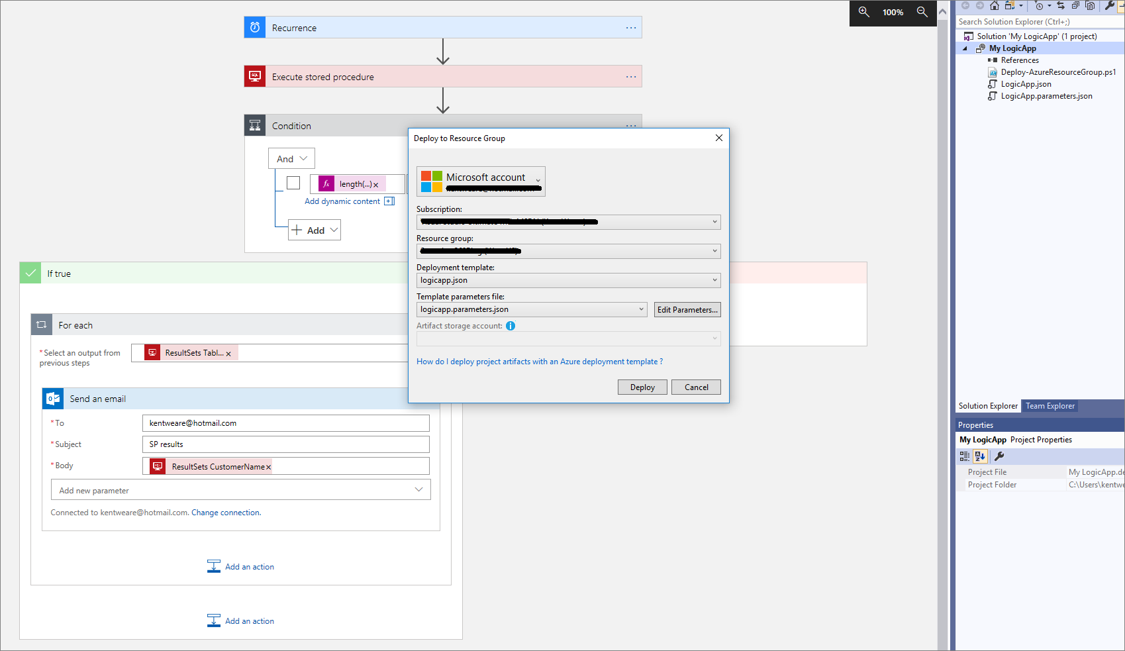Switch to Team Explorer tab
This screenshot has height=651, width=1125.
(x=1050, y=406)
